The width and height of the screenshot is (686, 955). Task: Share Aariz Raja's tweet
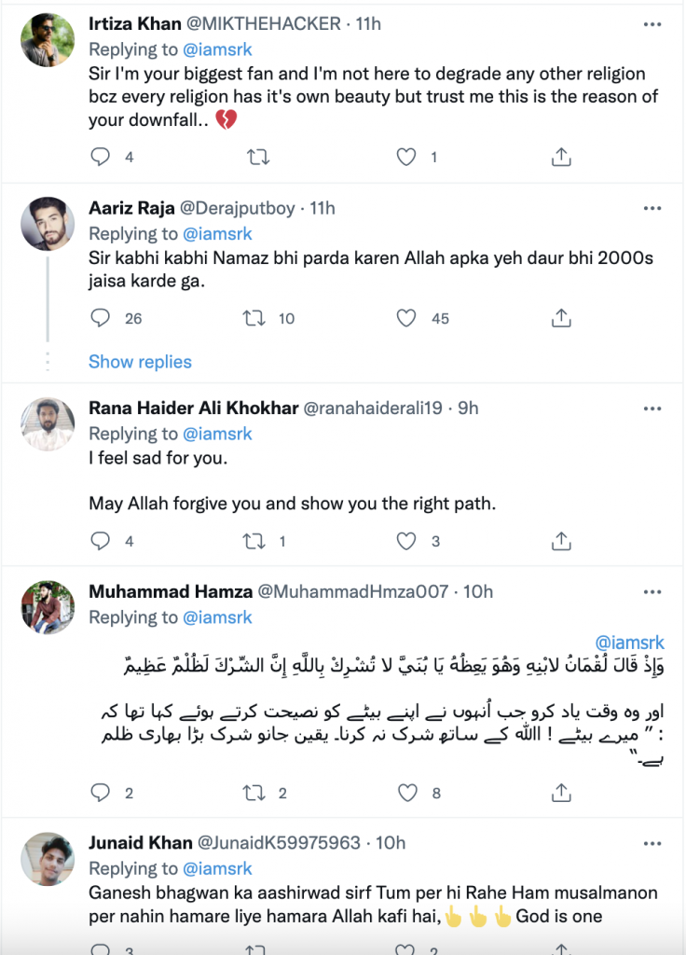point(560,319)
